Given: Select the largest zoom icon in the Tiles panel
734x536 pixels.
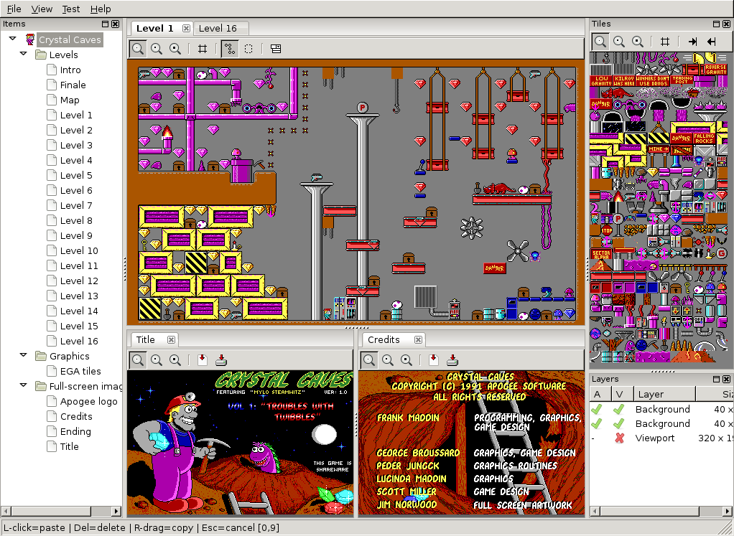Looking at the screenshot, I should (x=638, y=41).
